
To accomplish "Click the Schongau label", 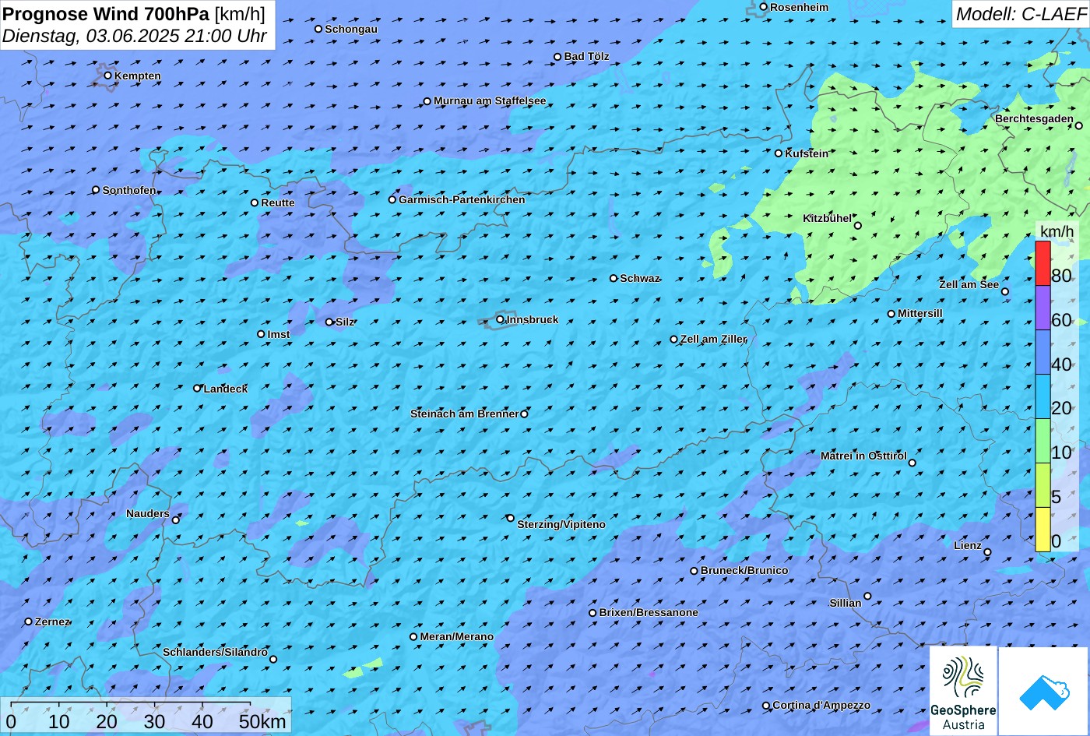I will point(351,29).
